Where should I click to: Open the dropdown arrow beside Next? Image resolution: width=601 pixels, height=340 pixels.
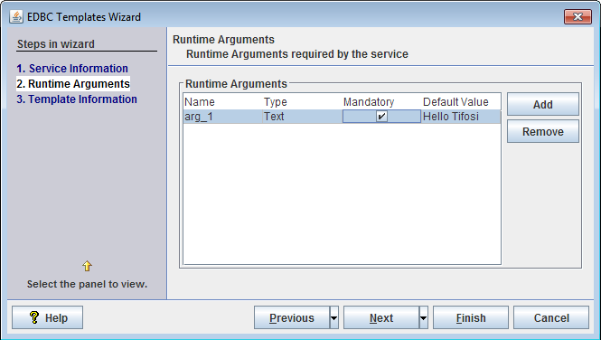coord(424,317)
